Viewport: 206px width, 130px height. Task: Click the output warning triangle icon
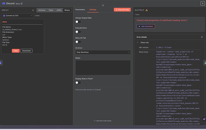(x=146, y=10)
